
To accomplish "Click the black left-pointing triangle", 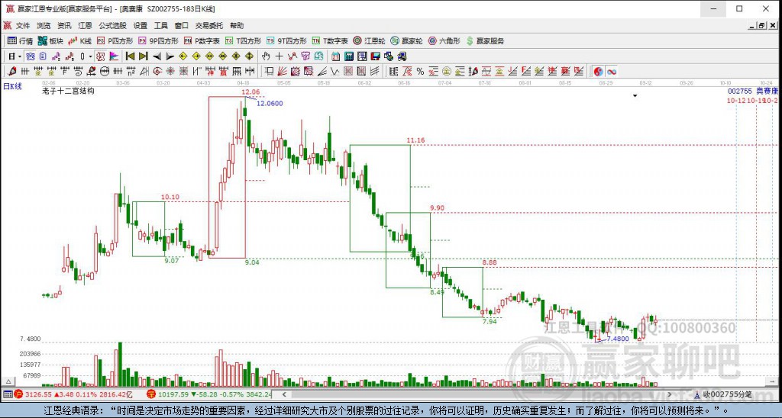I will tap(157, 56).
